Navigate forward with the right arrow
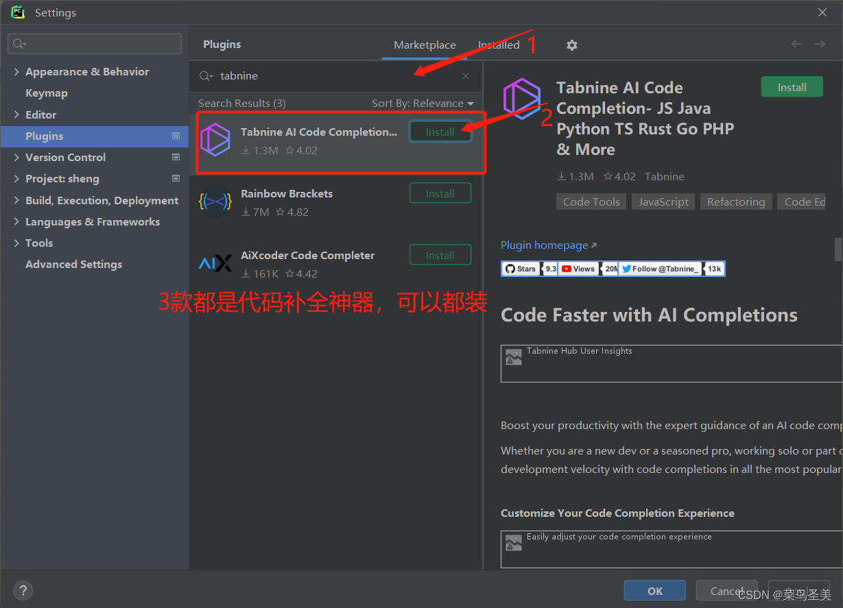Image resolution: width=843 pixels, height=608 pixels. click(820, 44)
